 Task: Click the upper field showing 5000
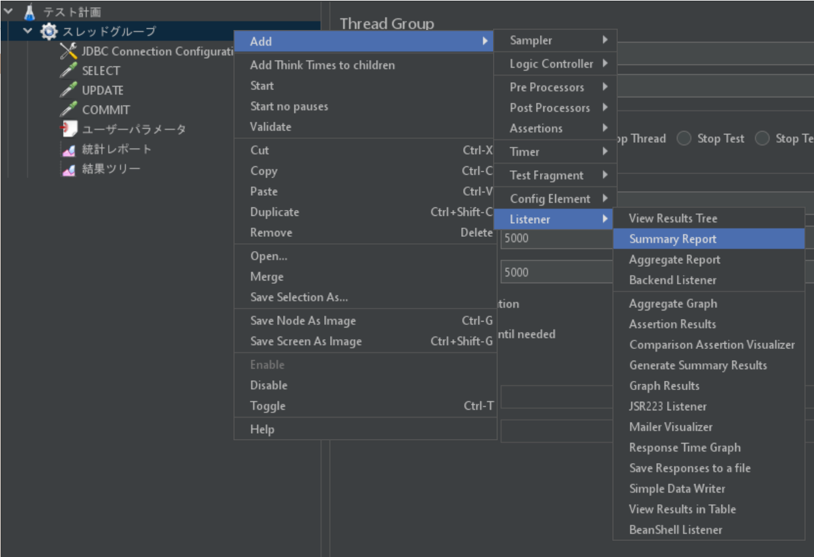point(556,238)
